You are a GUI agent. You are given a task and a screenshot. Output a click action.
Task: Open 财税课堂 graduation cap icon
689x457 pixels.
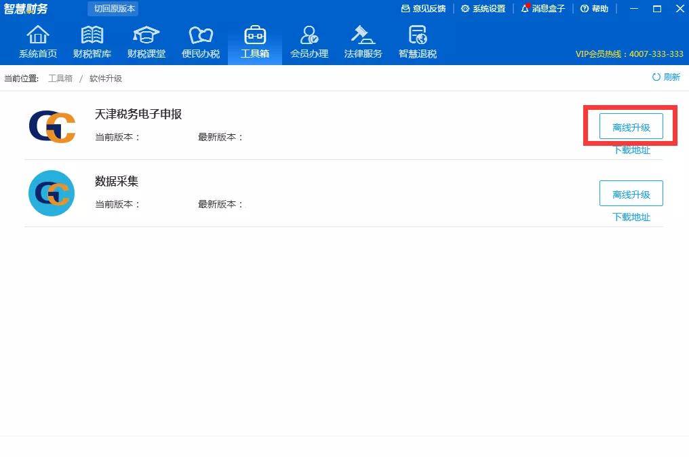point(146,35)
